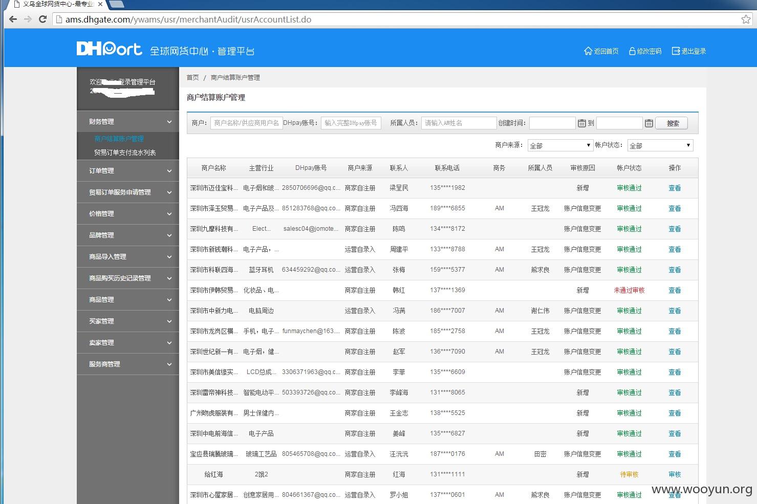
Task: Click 查看 for 深圳市伊韩贸易 row
Action: 675,290
